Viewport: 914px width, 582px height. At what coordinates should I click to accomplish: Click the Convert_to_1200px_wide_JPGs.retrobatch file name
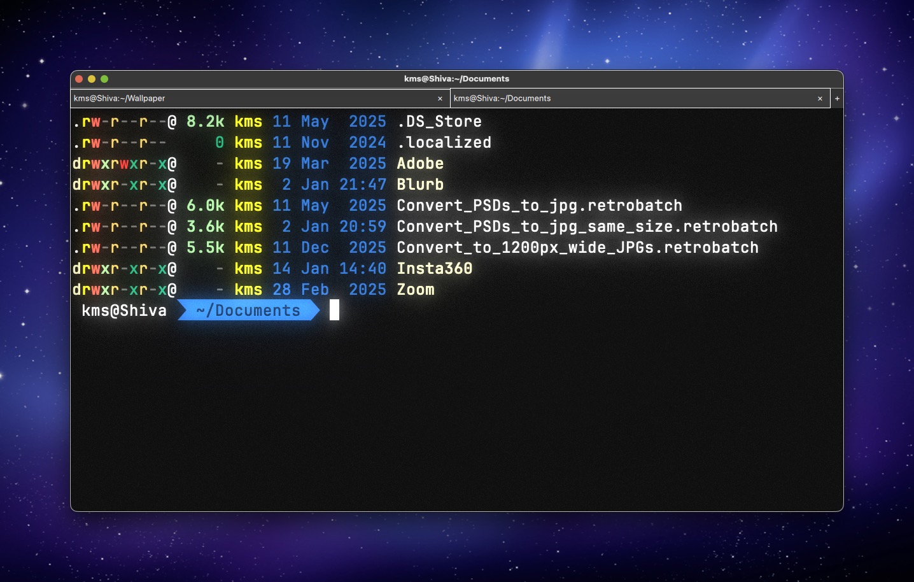click(x=577, y=248)
